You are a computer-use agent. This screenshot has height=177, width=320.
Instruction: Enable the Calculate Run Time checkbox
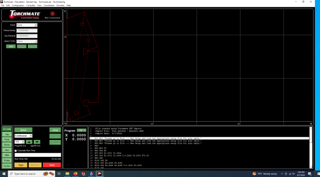pos(16,150)
